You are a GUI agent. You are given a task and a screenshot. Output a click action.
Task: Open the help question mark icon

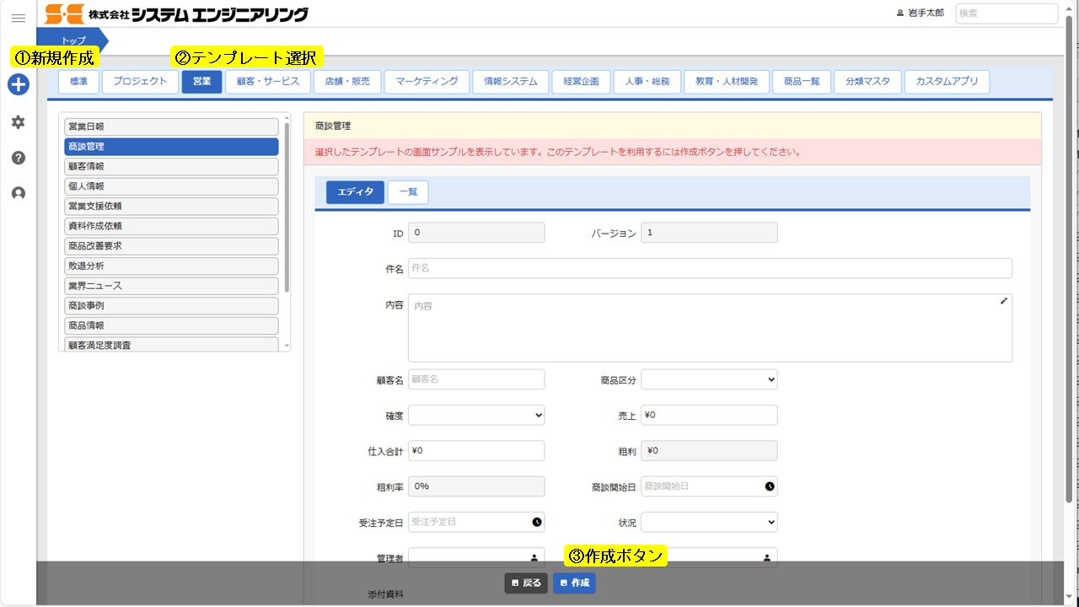tap(19, 158)
